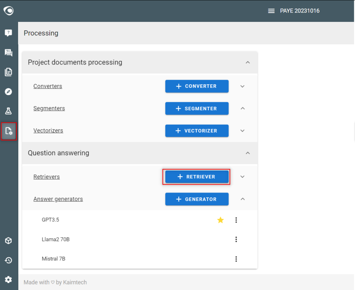Open the cube models sidebar icon
355x290 pixels.
tap(9, 241)
